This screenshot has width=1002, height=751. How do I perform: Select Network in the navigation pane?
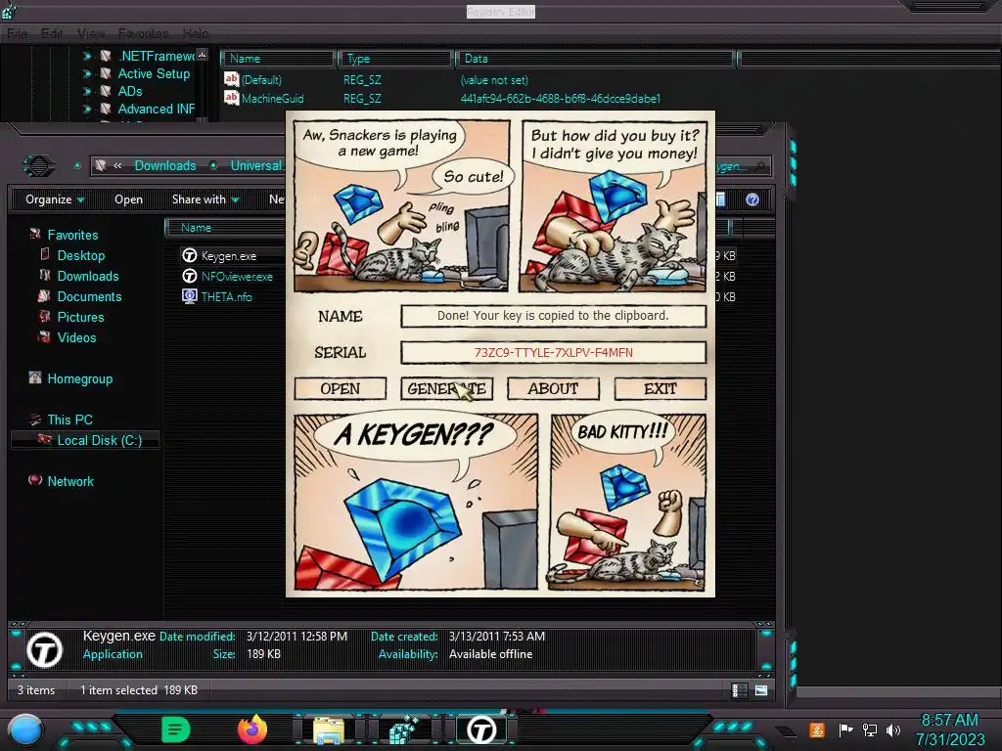coord(70,481)
